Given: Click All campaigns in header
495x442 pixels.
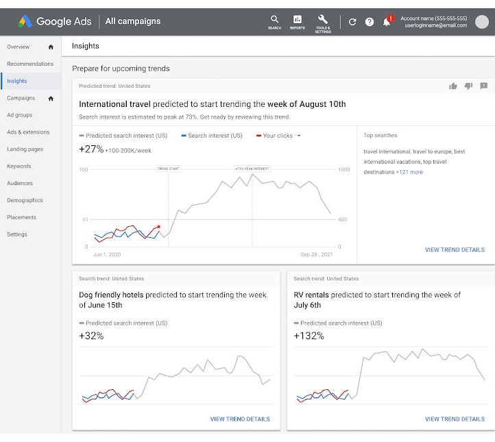Looking at the screenshot, I should (x=133, y=21).
